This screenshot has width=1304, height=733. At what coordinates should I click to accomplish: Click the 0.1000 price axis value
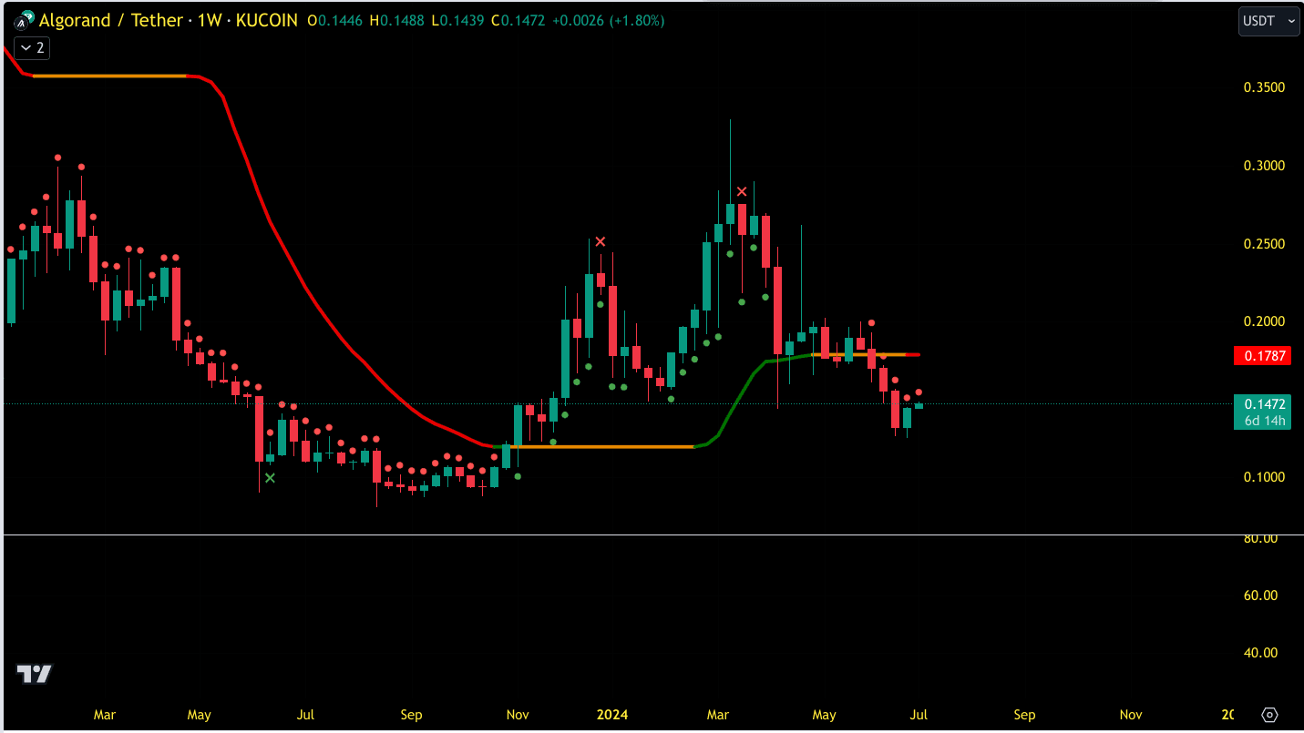click(x=1264, y=477)
